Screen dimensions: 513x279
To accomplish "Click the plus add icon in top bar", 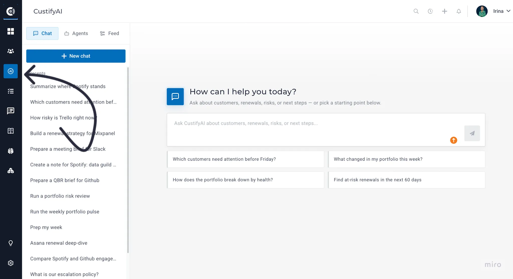I will point(444,11).
